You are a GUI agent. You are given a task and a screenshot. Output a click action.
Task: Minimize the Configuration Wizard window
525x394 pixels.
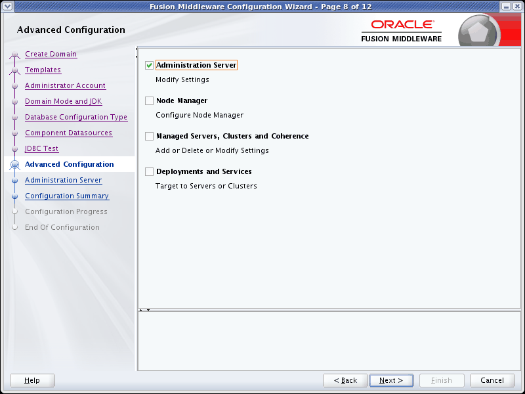click(x=507, y=7)
